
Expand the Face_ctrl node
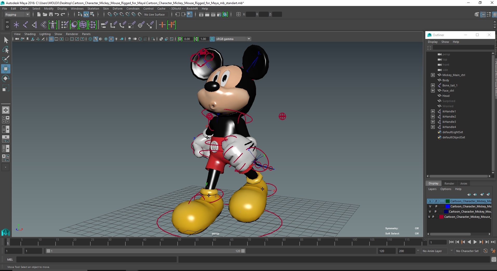coord(433,91)
